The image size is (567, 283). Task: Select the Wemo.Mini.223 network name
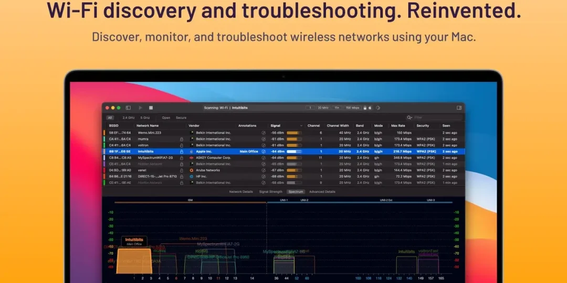click(149, 133)
